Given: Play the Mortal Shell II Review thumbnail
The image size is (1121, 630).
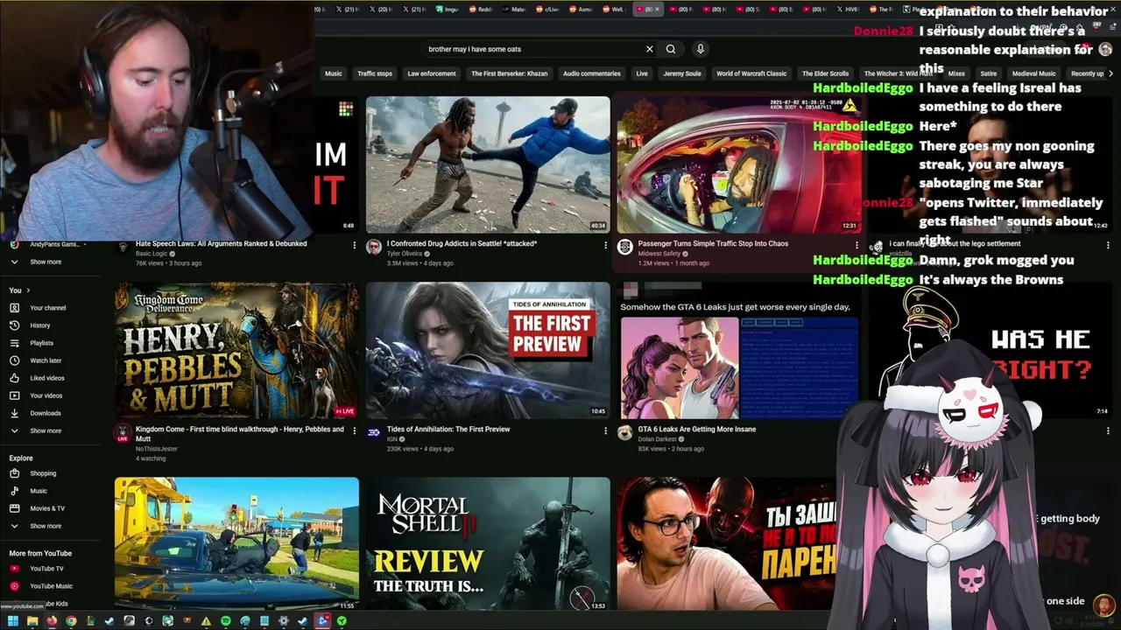Looking at the screenshot, I should pos(488,543).
